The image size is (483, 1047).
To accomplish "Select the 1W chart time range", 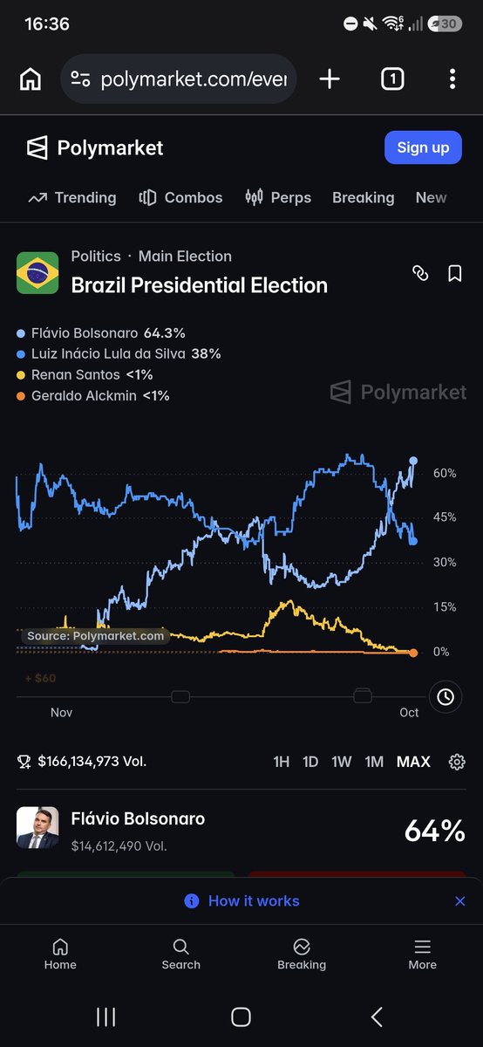I will tap(342, 762).
